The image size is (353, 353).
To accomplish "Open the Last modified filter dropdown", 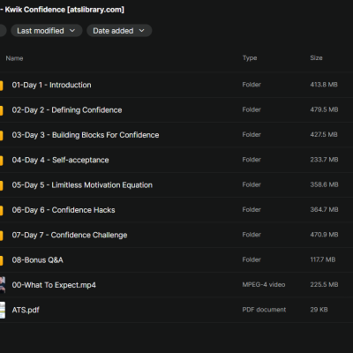I will coord(47,31).
